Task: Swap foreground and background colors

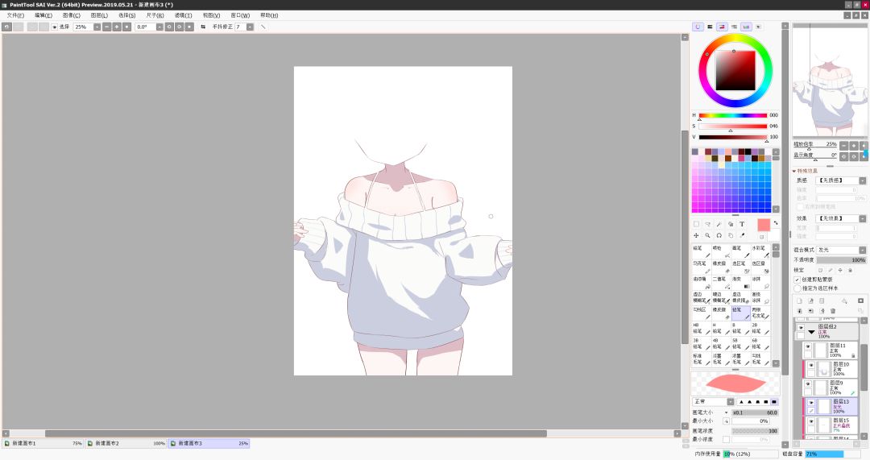Action: point(776,223)
